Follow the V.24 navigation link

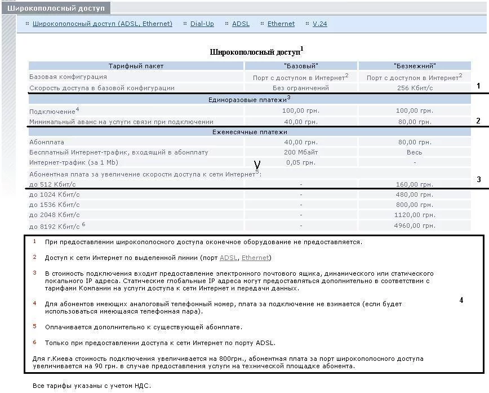[320, 24]
